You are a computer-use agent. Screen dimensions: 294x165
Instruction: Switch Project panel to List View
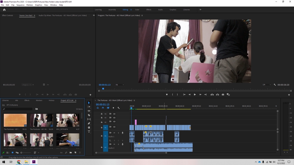click(8, 153)
